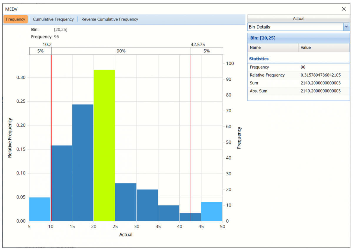
Task: Click the Name column header
Action: pyautogui.click(x=273, y=48)
